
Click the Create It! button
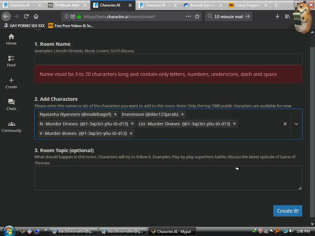(x=288, y=211)
